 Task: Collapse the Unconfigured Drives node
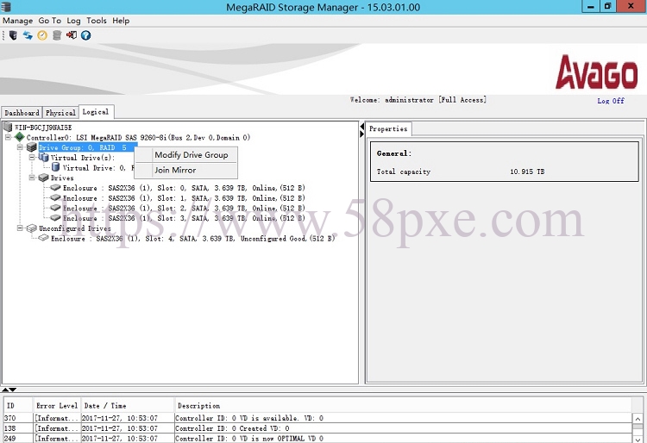[x=20, y=228]
